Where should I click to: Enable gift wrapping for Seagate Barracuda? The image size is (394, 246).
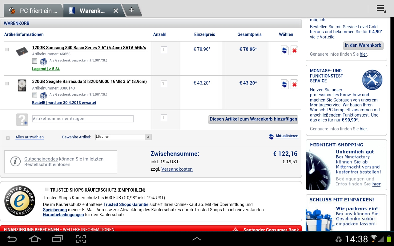click(x=35, y=95)
